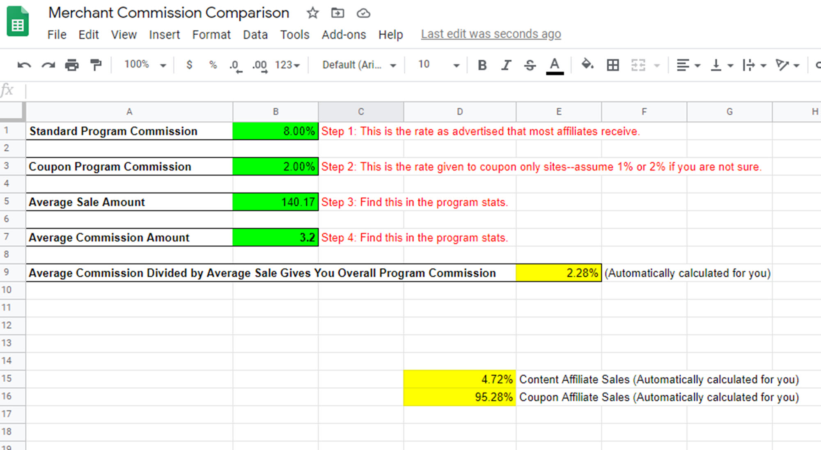Open the Fill color paint bucket
821x450 pixels.
(x=587, y=65)
